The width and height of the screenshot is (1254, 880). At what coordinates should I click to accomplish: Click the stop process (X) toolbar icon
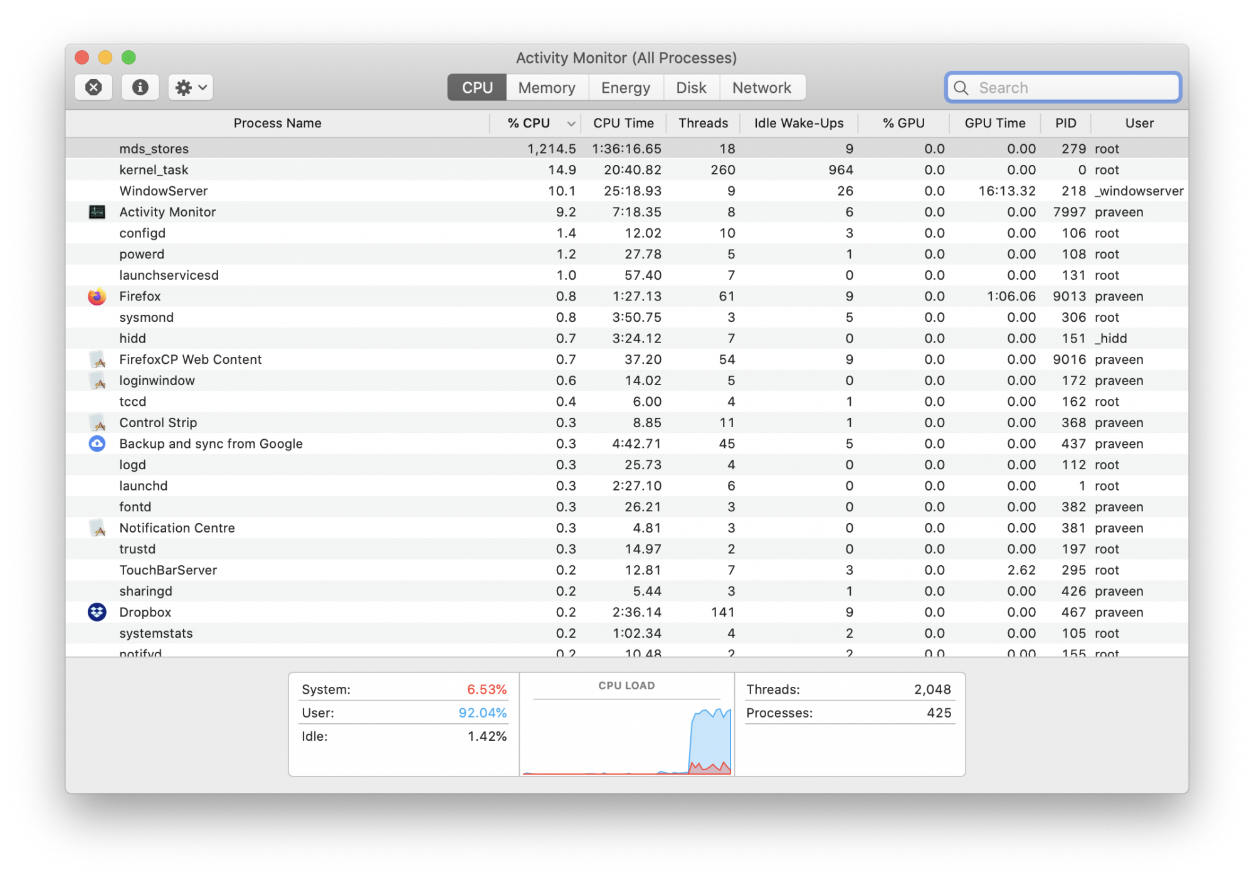point(93,87)
